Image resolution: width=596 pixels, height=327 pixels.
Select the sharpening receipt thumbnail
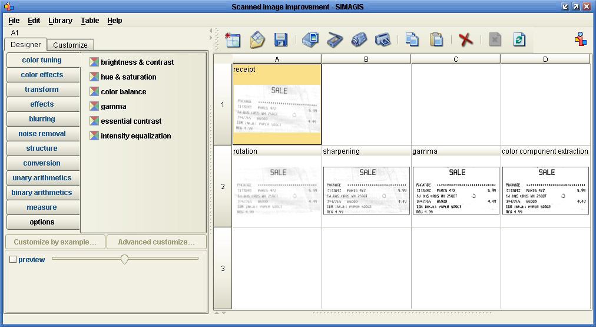[366, 190]
